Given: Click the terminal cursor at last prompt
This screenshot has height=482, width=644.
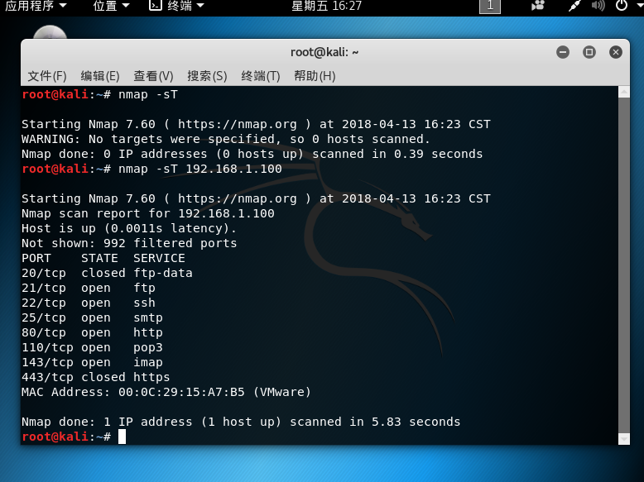Looking at the screenshot, I should tap(122, 437).
